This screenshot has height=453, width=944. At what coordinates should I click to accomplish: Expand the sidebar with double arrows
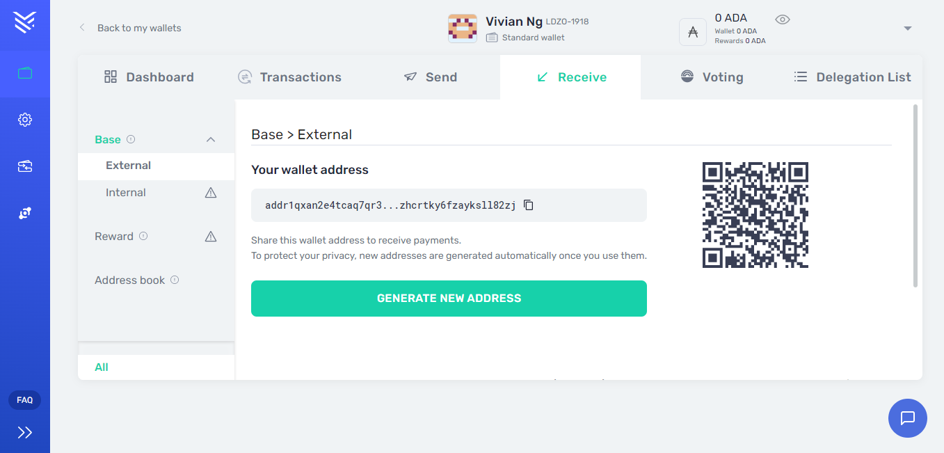[x=25, y=433]
